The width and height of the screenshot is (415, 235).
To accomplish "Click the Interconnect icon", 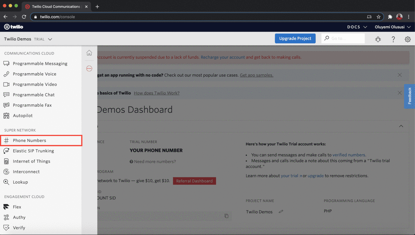I will 6,172.
